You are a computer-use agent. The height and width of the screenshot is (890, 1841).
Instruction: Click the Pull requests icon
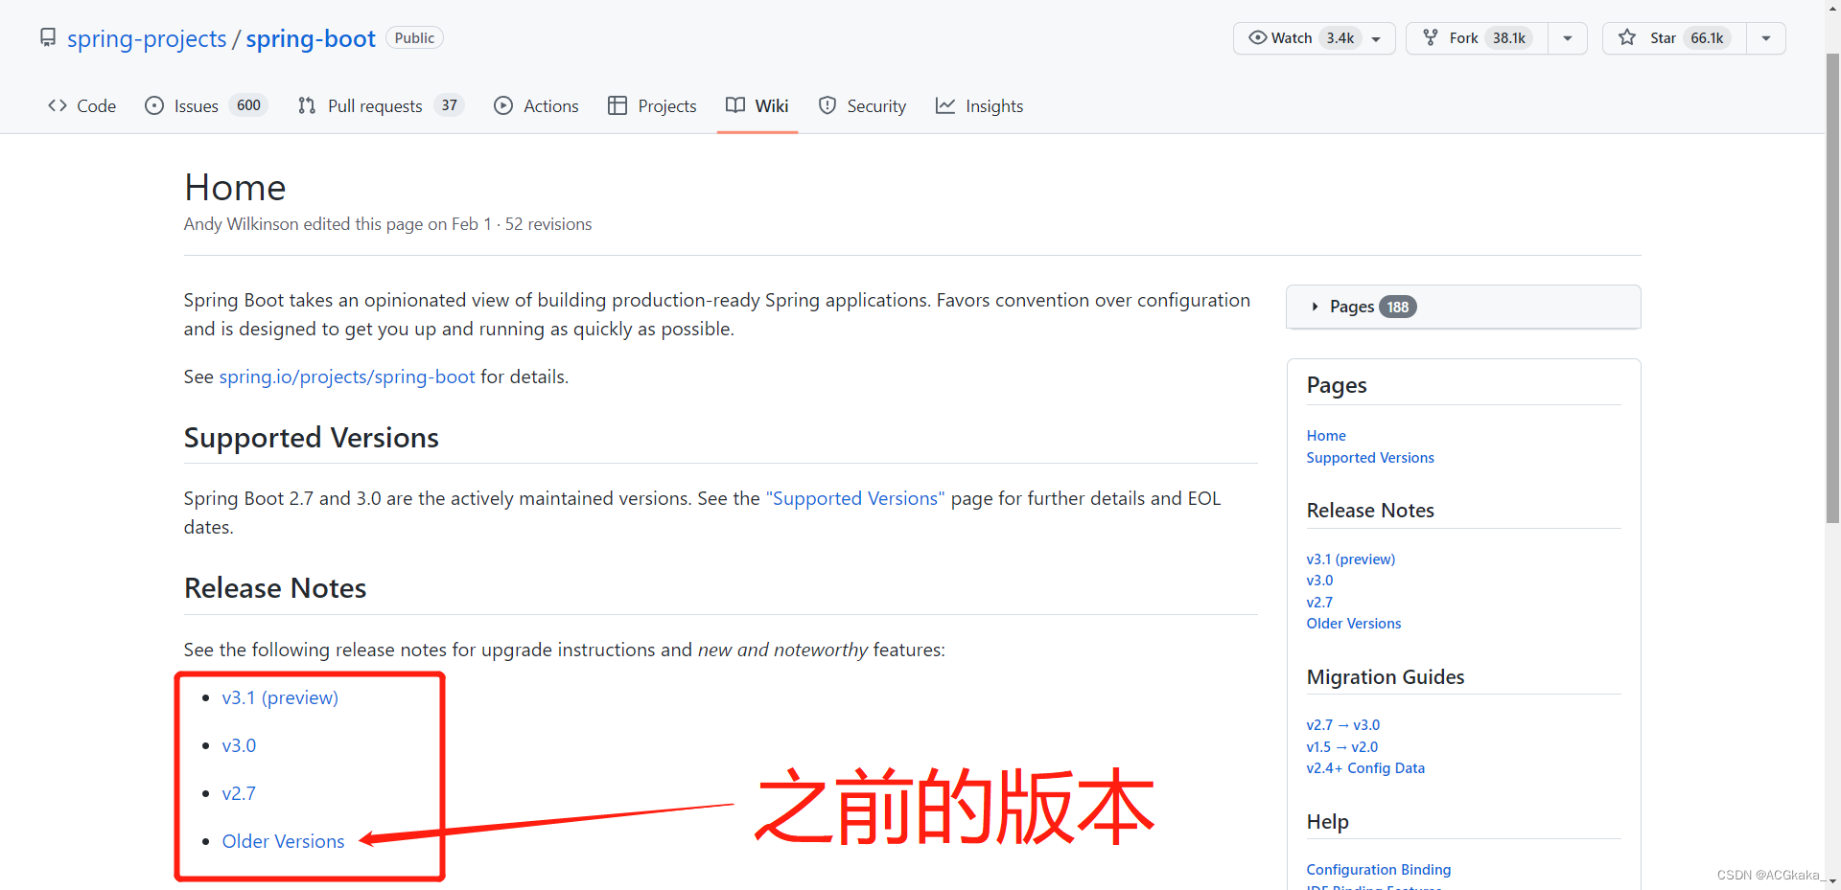coord(306,106)
